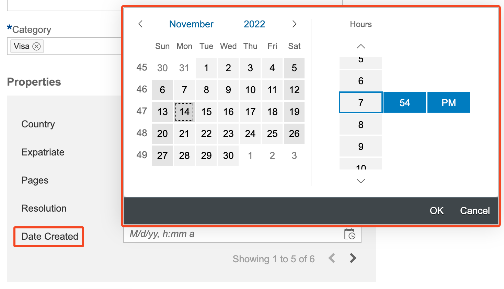Open the November month picker
Viewport: 504px width, 289px height.
(x=191, y=24)
